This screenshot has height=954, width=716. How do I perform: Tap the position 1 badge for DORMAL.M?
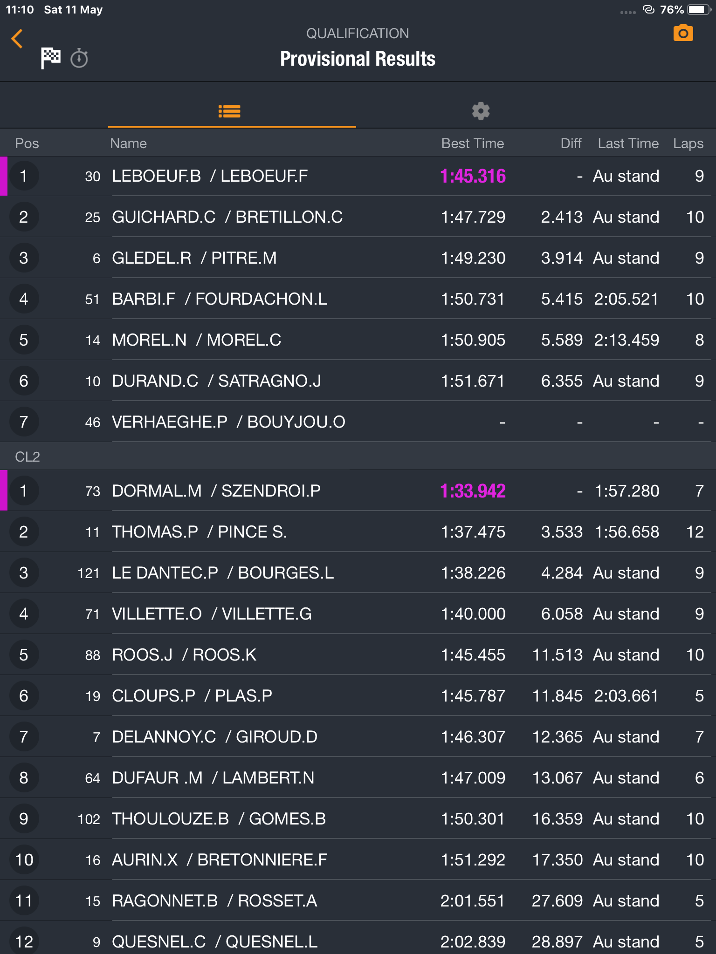coord(24,491)
